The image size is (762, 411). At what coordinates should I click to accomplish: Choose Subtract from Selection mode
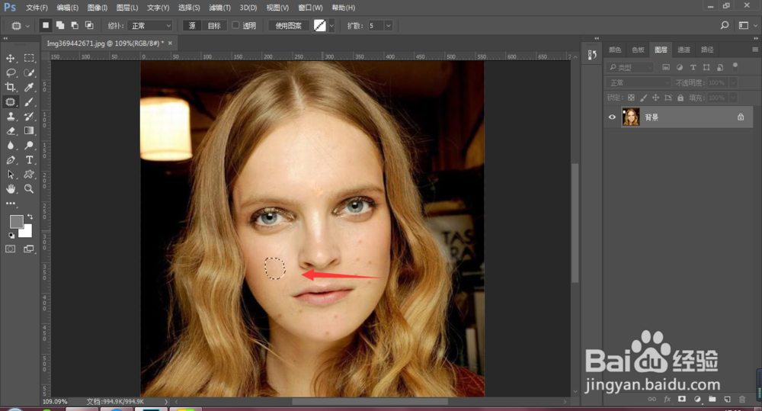point(75,25)
